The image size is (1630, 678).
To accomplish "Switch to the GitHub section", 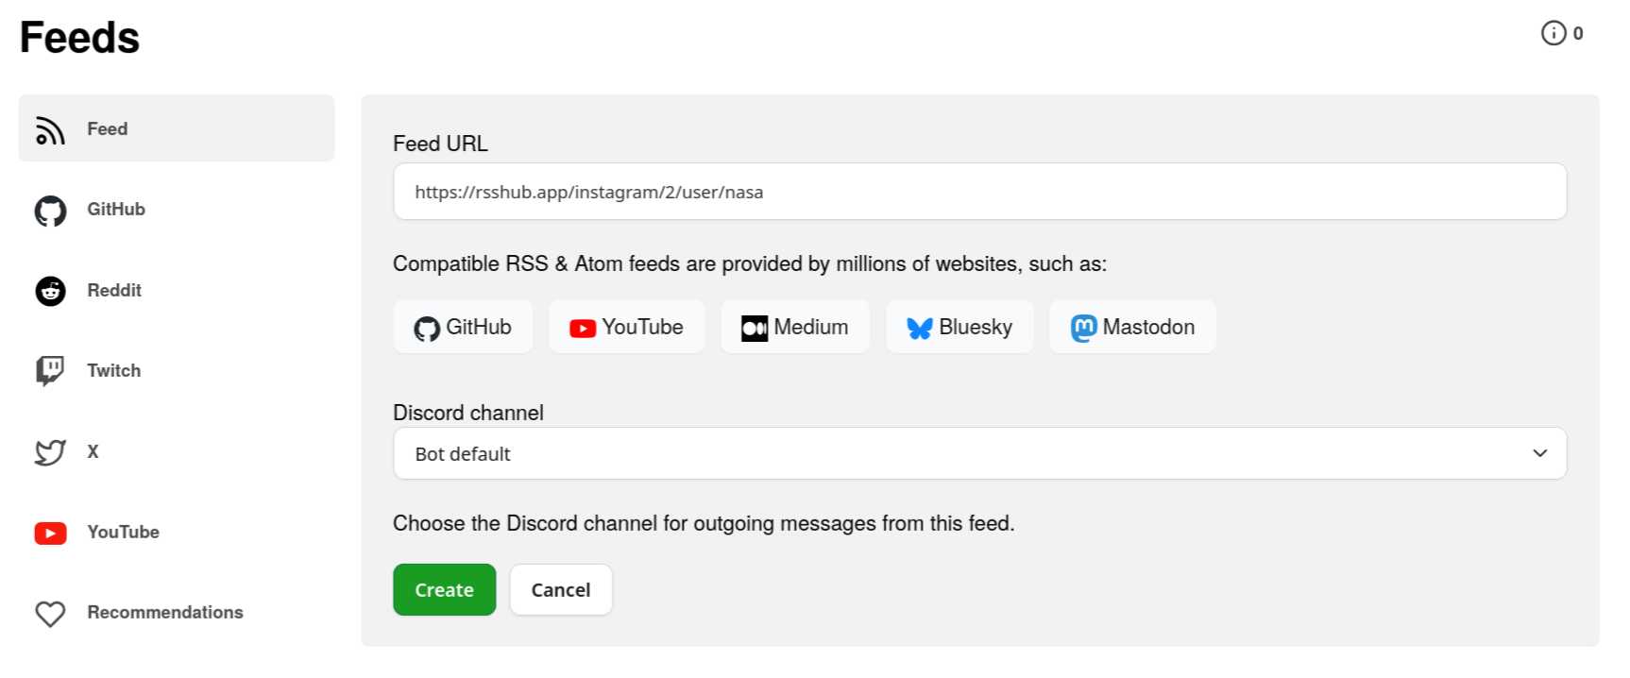I will pyautogui.click(x=116, y=210).
